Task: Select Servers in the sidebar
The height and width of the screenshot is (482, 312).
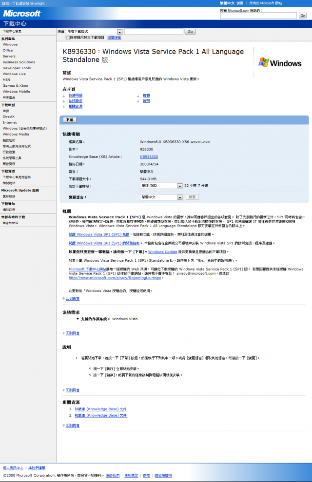Action: pos(9,56)
